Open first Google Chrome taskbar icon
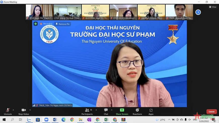The image size is (219, 123). pyautogui.click(x=72, y=120)
